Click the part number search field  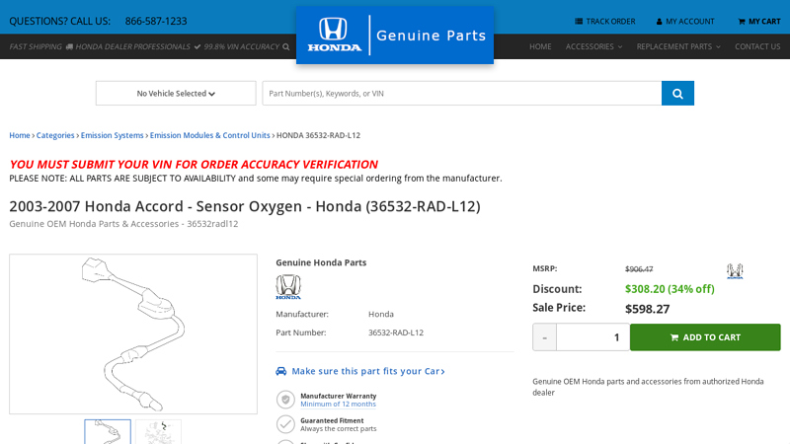[461, 94]
